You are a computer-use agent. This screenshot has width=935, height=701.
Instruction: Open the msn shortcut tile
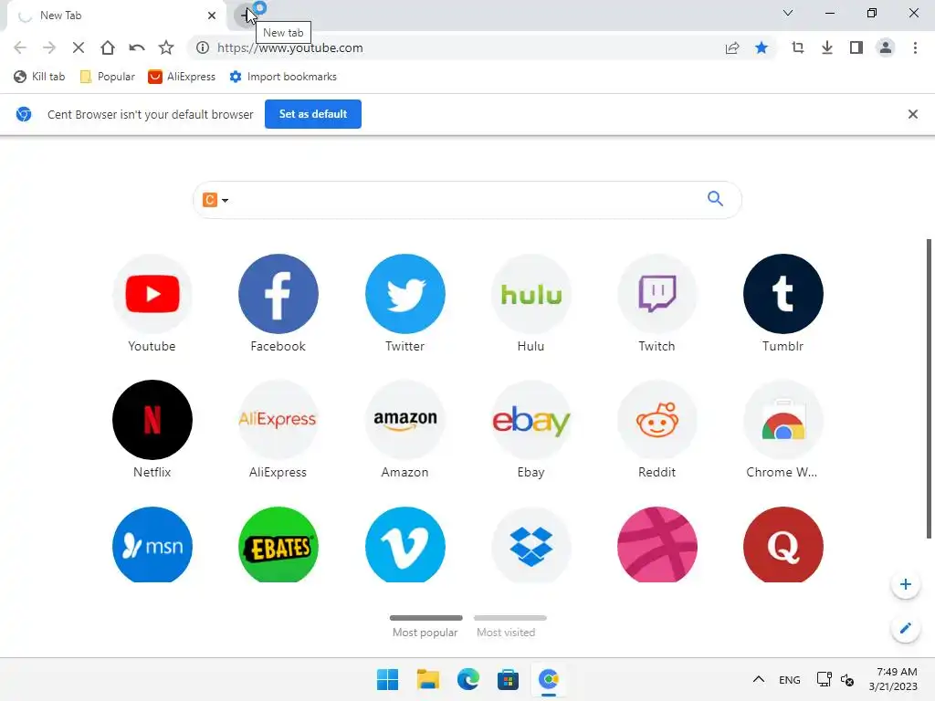tap(152, 545)
